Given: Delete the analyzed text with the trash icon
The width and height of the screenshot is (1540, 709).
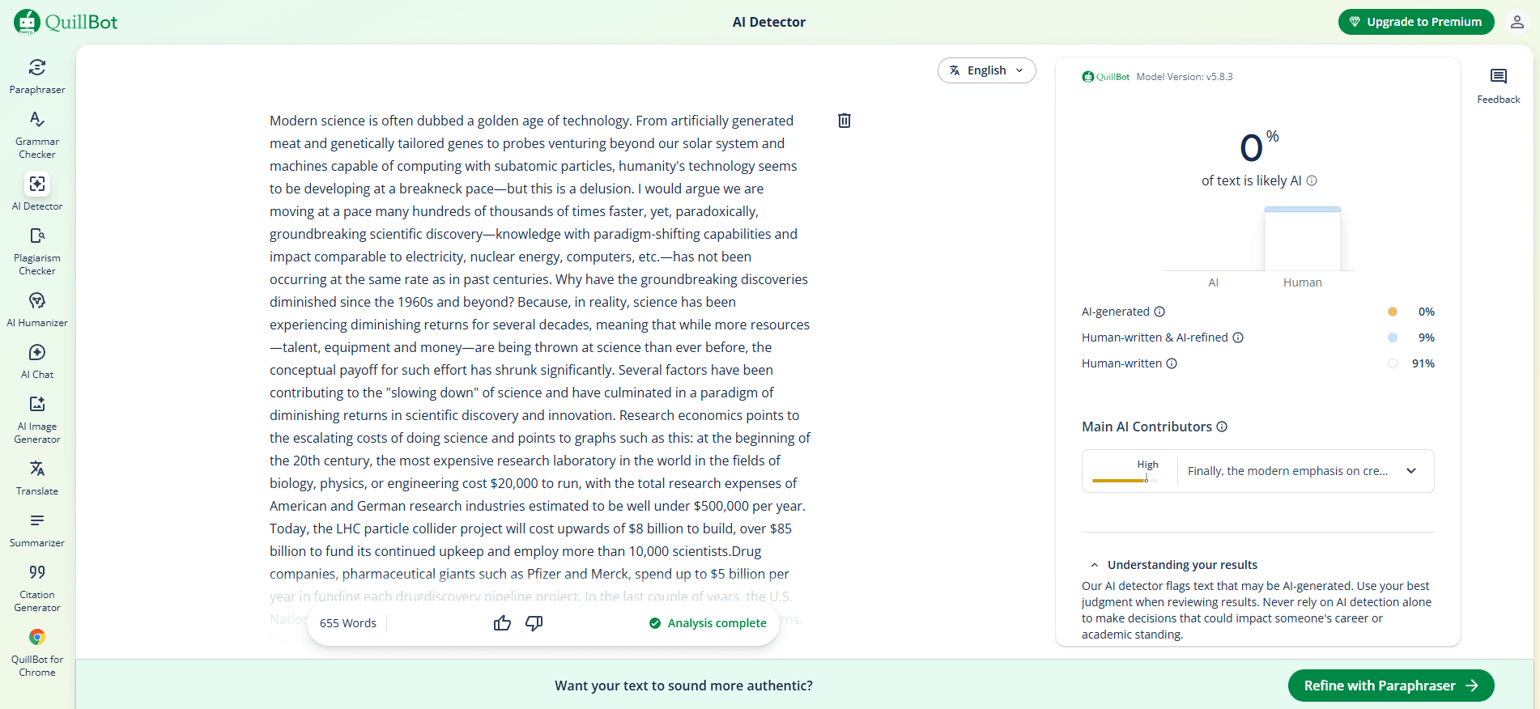Looking at the screenshot, I should 844,120.
